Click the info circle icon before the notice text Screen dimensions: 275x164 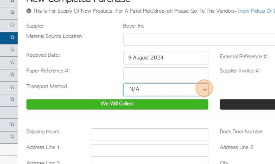tap(29, 11)
